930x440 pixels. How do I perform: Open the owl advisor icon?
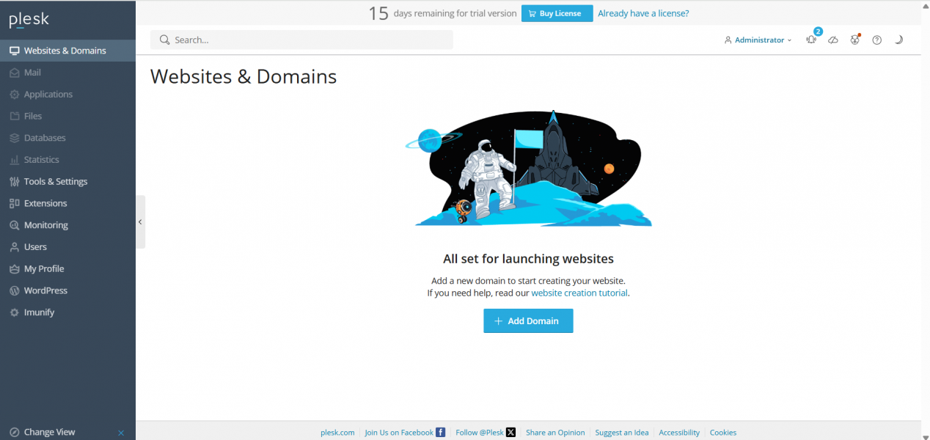(x=855, y=40)
